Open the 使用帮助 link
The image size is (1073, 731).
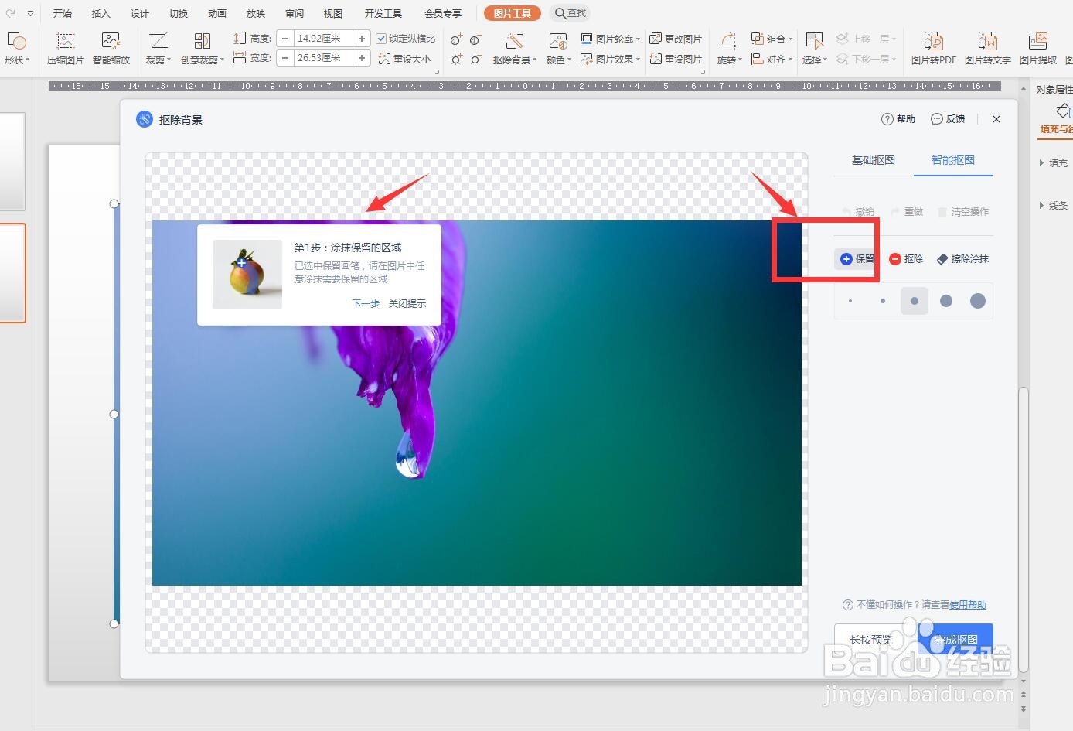968,605
